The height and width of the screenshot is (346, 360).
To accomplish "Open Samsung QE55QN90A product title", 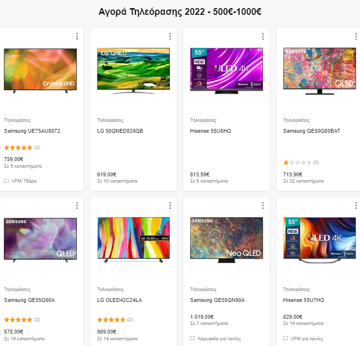I will [x=217, y=300].
